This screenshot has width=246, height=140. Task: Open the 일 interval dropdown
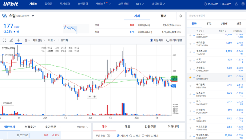click(27, 40)
